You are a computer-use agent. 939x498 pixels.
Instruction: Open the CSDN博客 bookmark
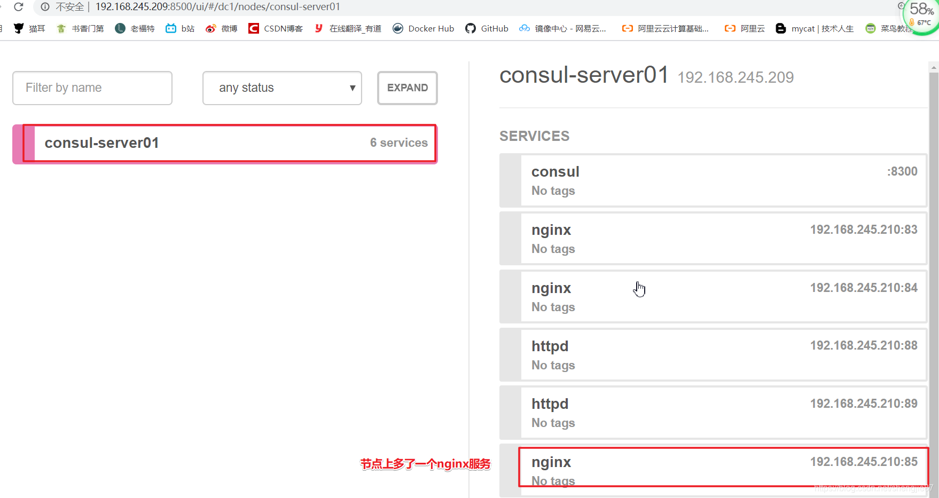click(276, 28)
